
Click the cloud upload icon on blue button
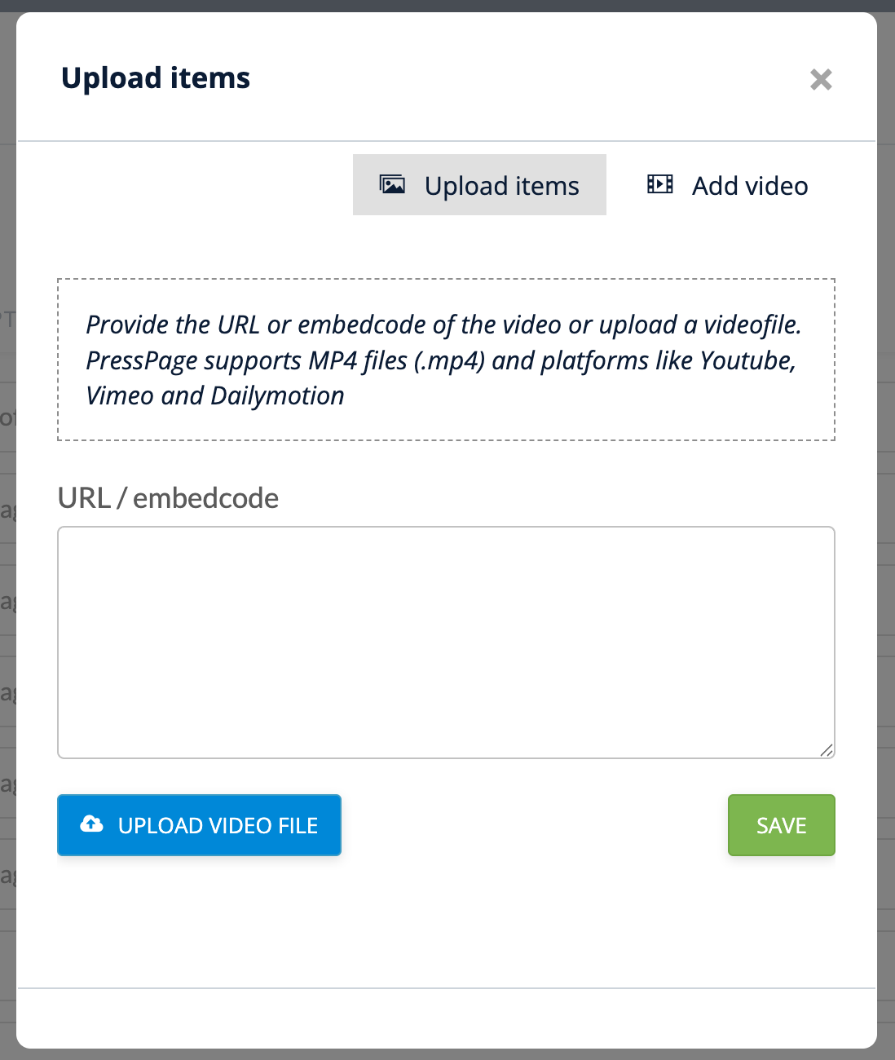click(x=92, y=824)
